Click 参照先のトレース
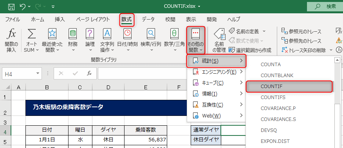The image size is (343, 148). coord(301,41)
